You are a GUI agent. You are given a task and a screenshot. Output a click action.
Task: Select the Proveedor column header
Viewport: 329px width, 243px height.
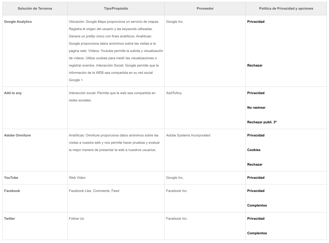tap(205, 9)
